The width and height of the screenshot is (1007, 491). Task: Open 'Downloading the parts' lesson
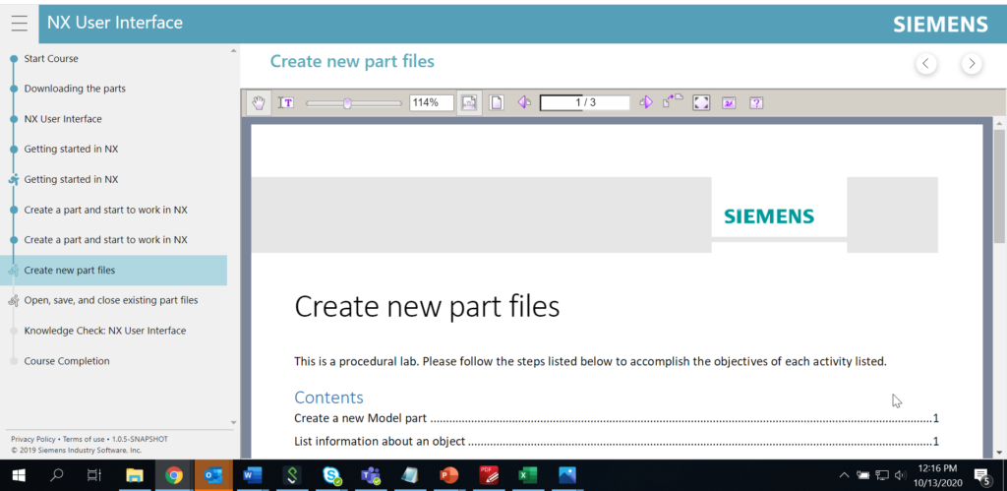click(x=75, y=89)
